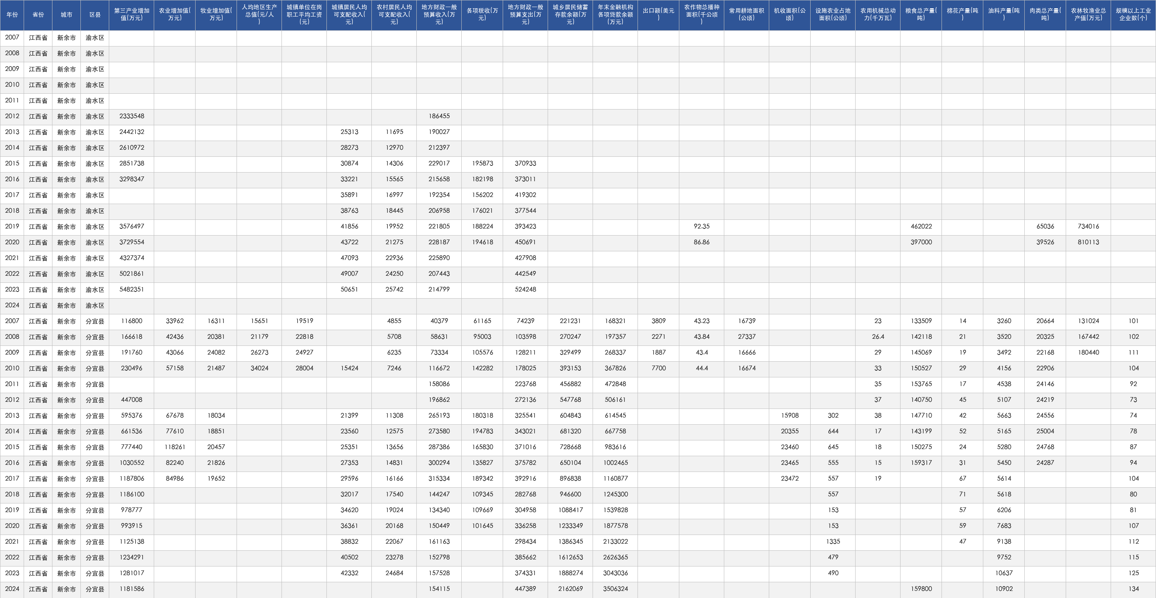1156x598 pixels.
Task: Select the cell with value 734016
Action: [1088, 227]
